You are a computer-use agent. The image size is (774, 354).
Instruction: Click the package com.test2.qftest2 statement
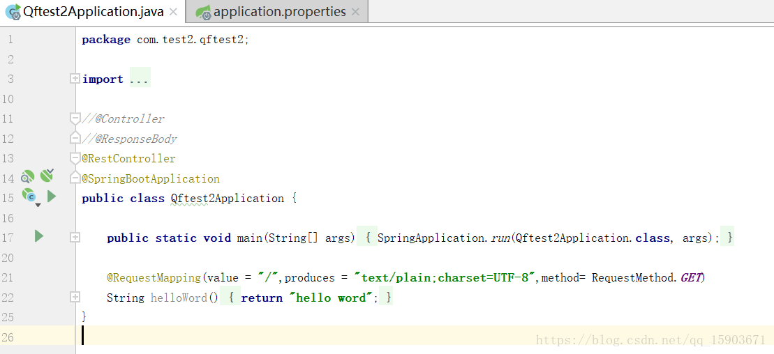click(x=165, y=40)
